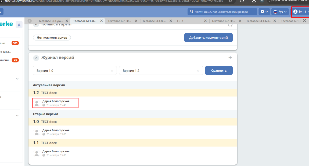This screenshot has height=166, width=309.
Task: Click the plus icon in Журнал версий header
Action: coord(230,58)
